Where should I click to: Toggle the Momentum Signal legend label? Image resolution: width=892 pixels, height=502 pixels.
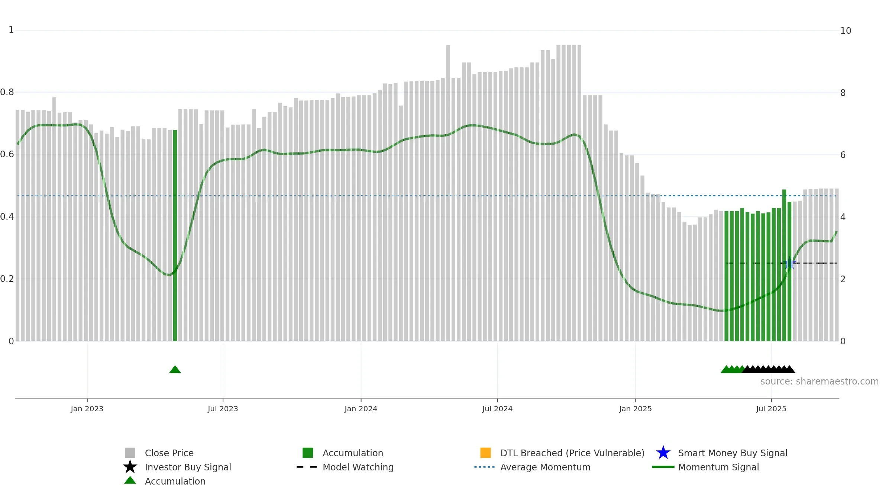[718, 467]
